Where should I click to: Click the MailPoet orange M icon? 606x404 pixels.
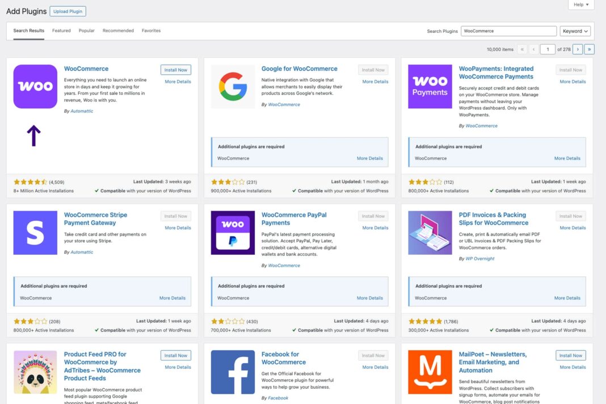(430, 372)
